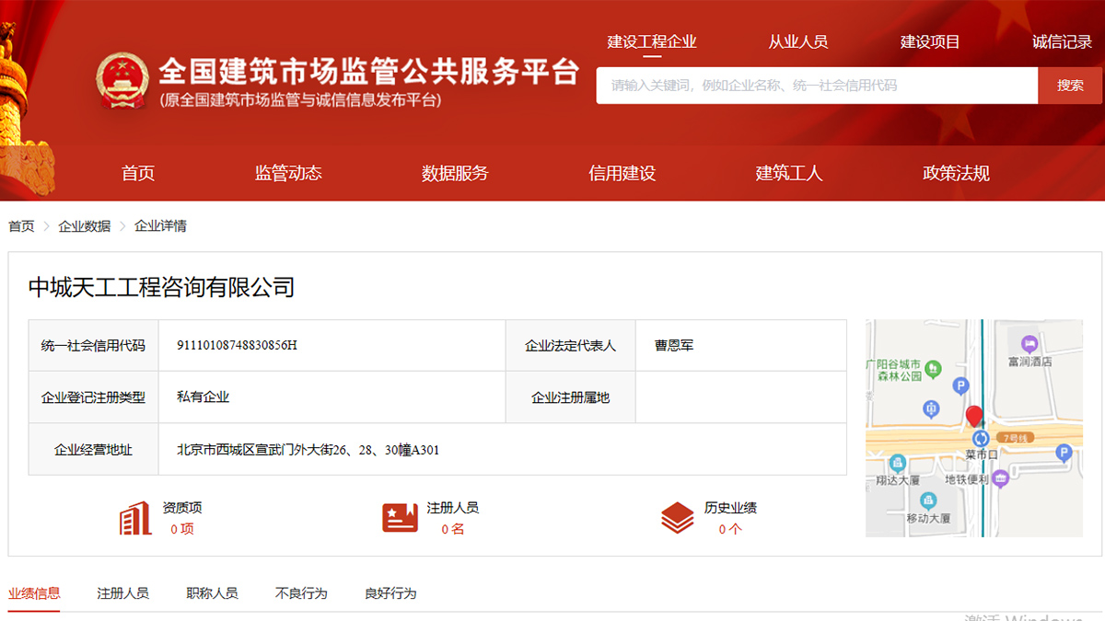Click the building icon near 移动大厦
Viewport: 1105px width, 621px height.
926,500
